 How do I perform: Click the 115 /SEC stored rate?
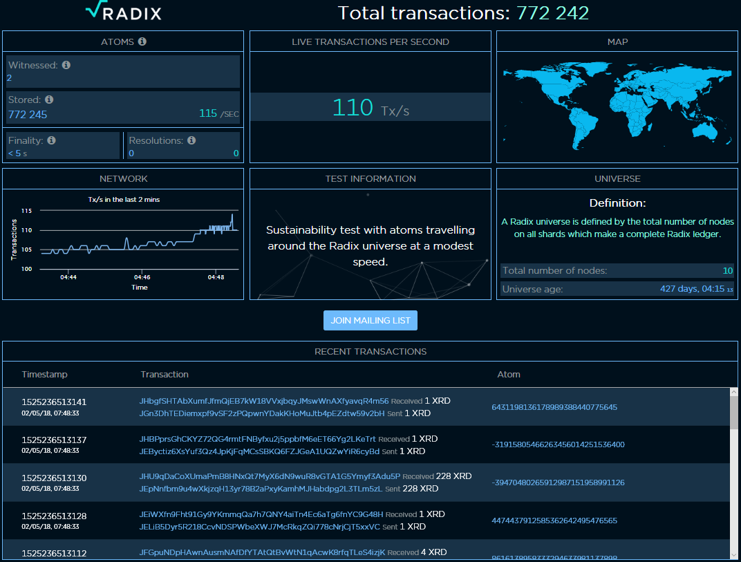click(219, 113)
